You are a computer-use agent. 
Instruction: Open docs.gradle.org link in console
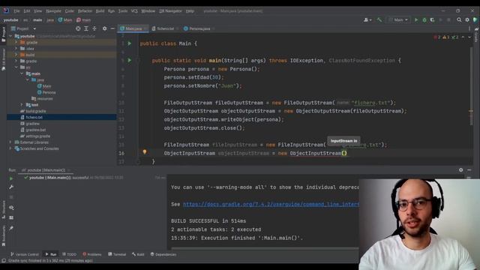[x=271, y=204]
